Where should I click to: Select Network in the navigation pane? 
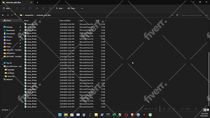tap(9, 79)
